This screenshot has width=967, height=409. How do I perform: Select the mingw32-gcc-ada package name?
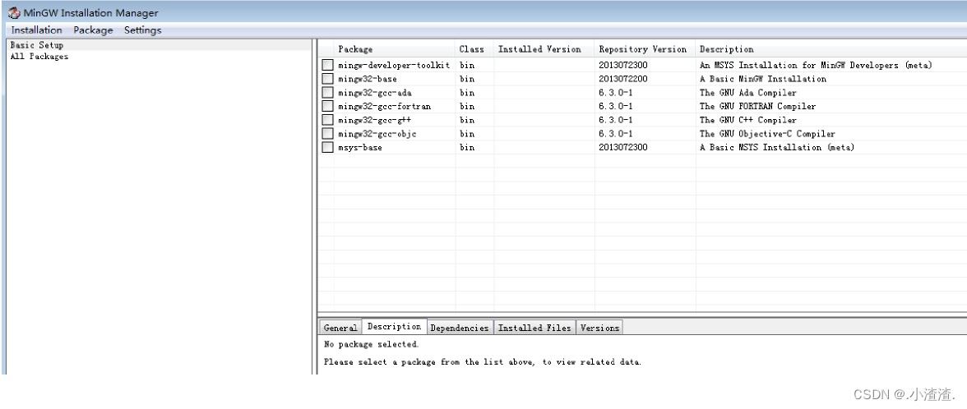[x=375, y=92]
